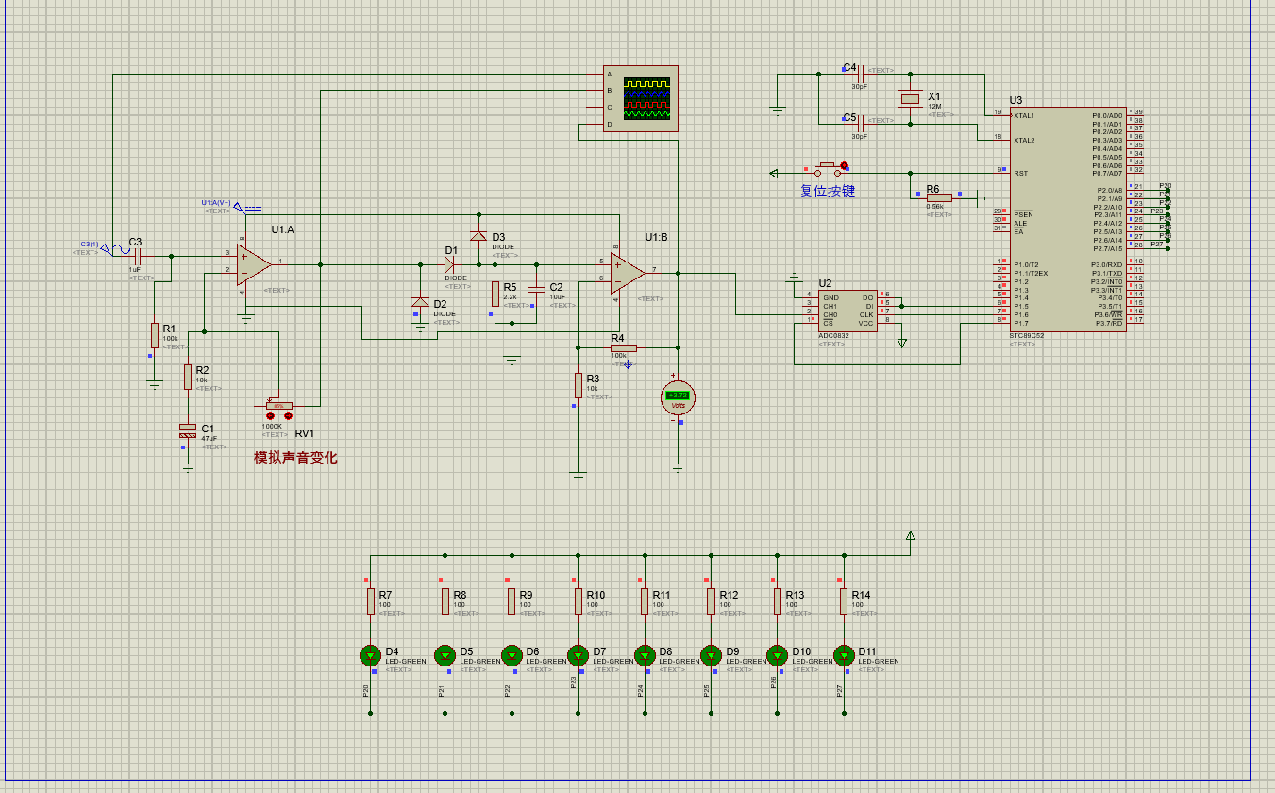Select diode D3
The image size is (1275, 793).
point(478,235)
